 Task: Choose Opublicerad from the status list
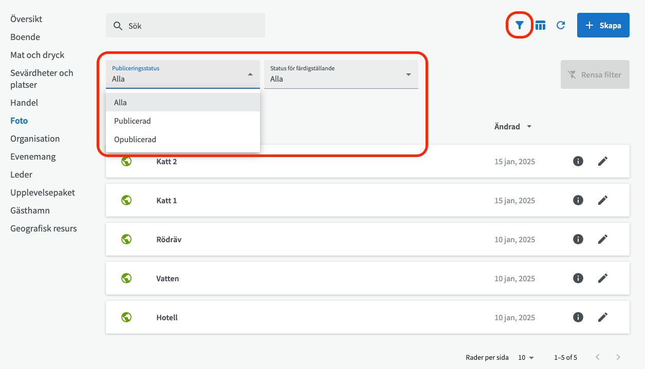click(x=135, y=140)
